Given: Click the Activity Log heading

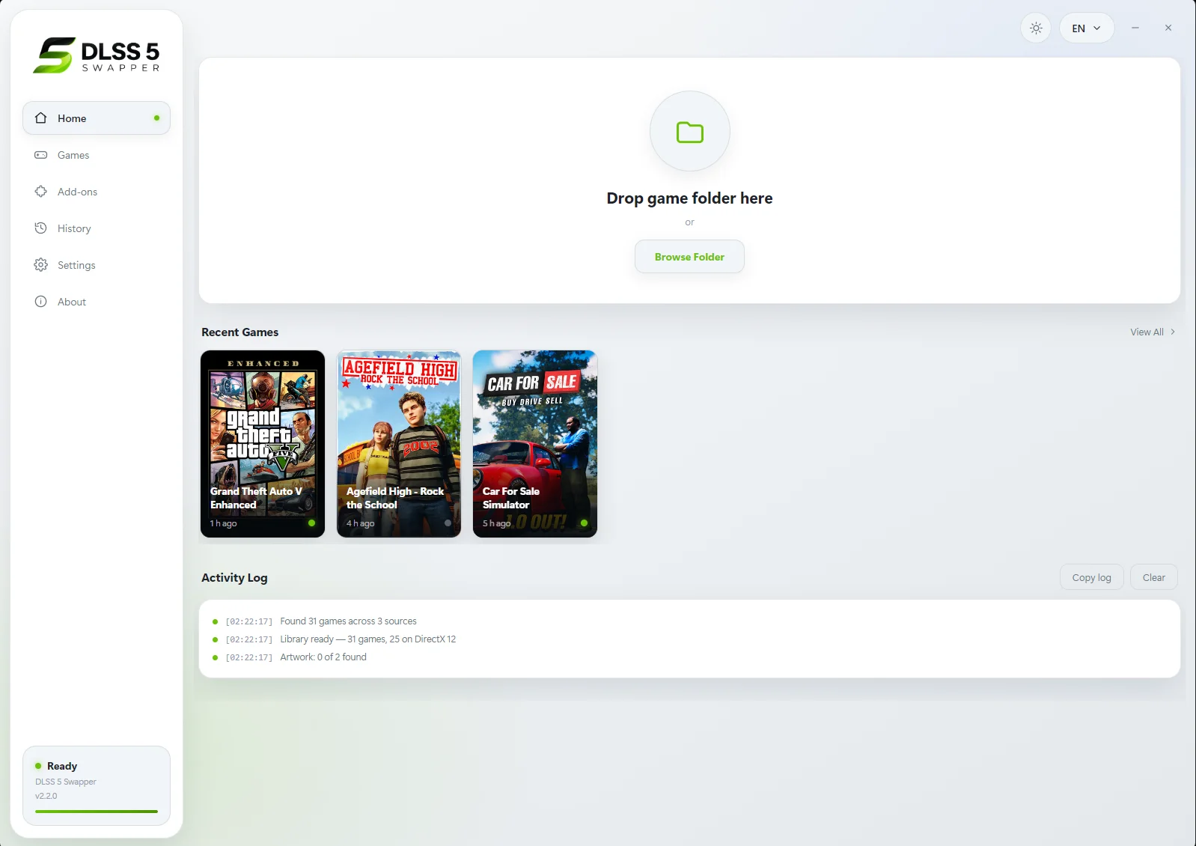Looking at the screenshot, I should [x=234, y=578].
